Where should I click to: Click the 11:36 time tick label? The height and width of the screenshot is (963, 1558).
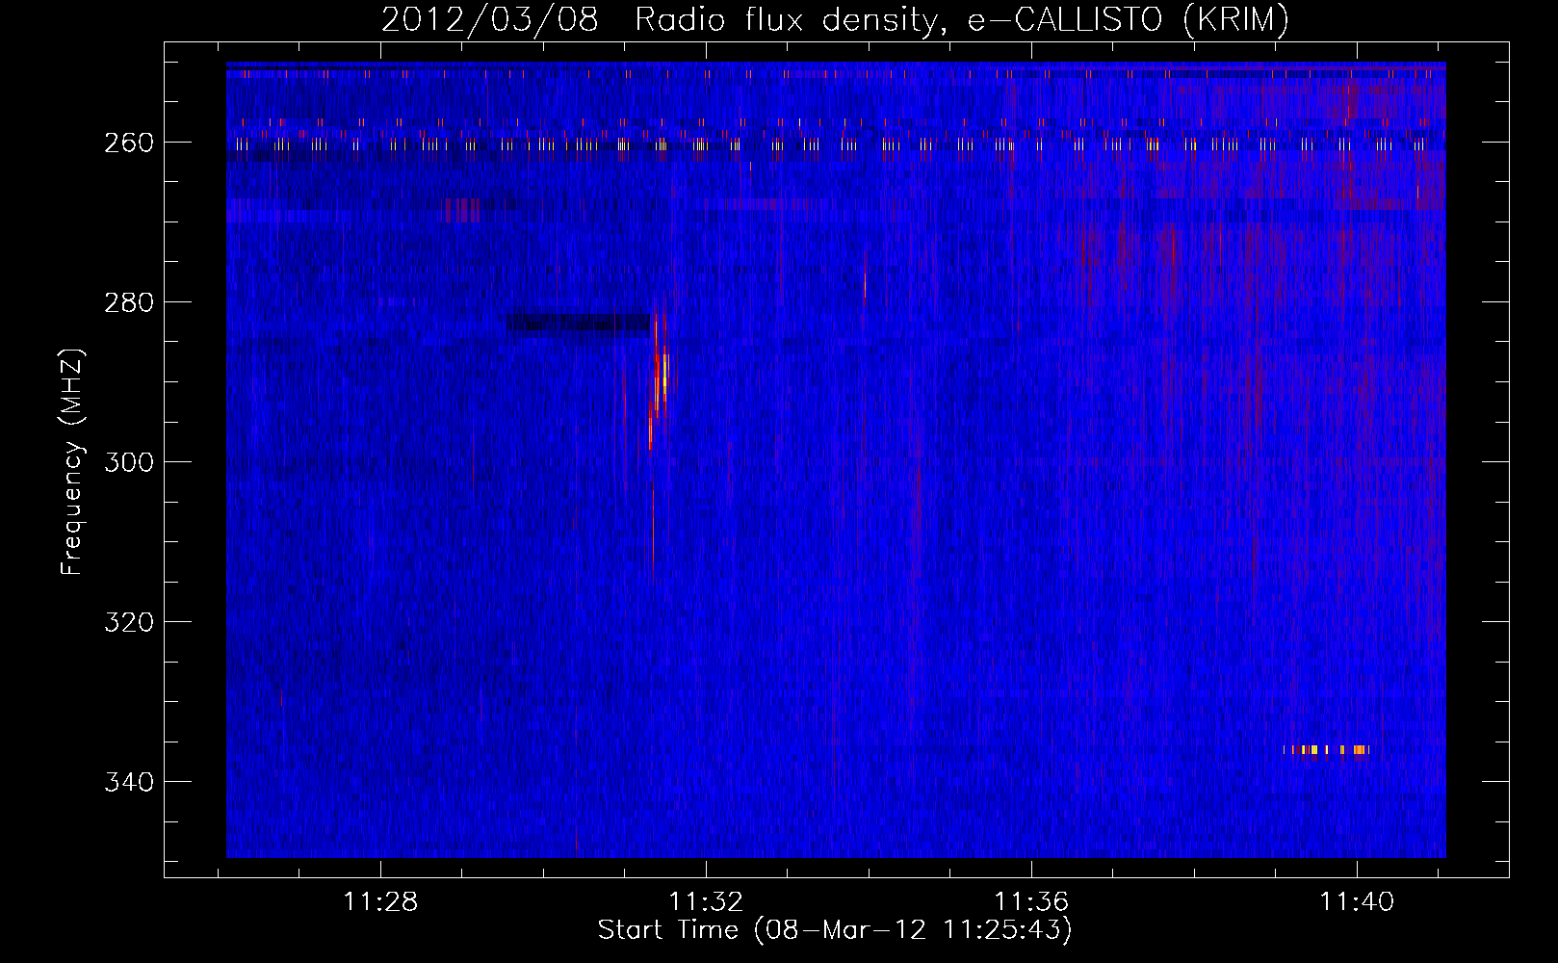[1031, 902]
